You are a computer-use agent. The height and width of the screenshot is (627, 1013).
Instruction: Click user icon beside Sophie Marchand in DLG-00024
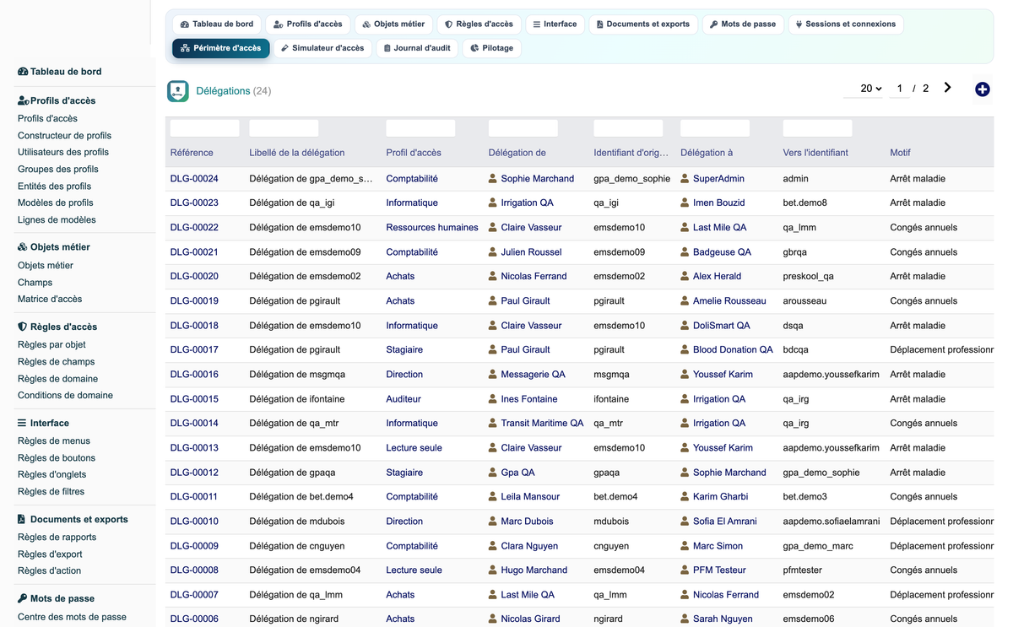tap(493, 179)
